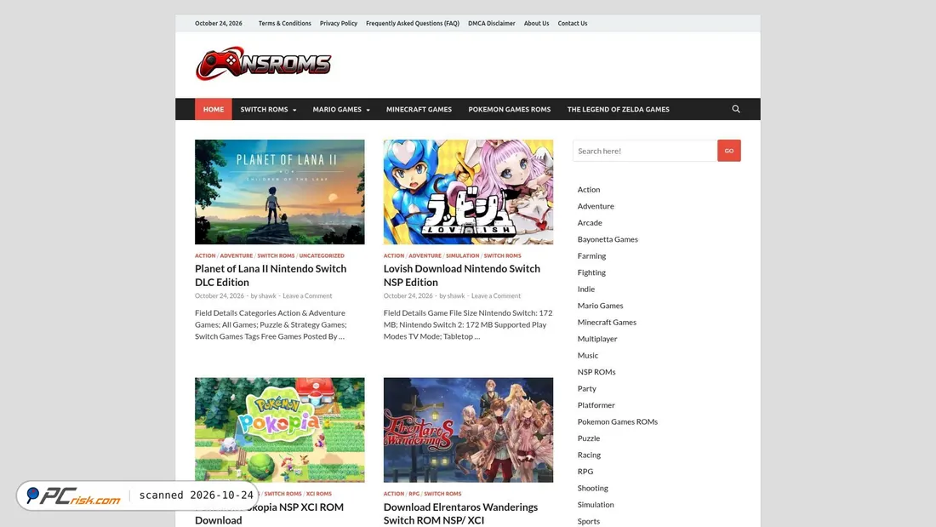The width and height of the screenshot is (936, 527).
Task: Open the Action category in sidebar
Action: point(589,189)
